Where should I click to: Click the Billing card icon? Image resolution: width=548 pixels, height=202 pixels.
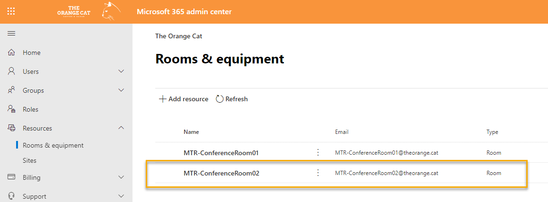point(11,177)
